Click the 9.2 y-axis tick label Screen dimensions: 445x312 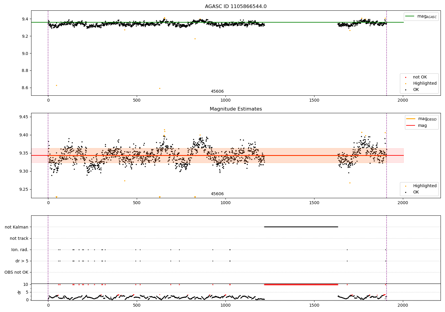coord(25,36)
